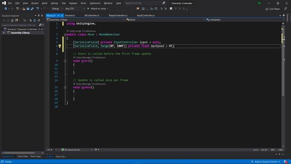Collapse the Update method outlining region
Image resolution: width=291 pixels, height=164 pixels.
pos(65,87)
